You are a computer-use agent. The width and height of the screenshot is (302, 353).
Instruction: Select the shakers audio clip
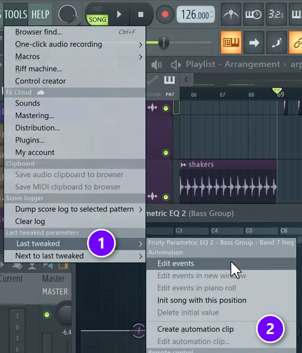[228, 181]
